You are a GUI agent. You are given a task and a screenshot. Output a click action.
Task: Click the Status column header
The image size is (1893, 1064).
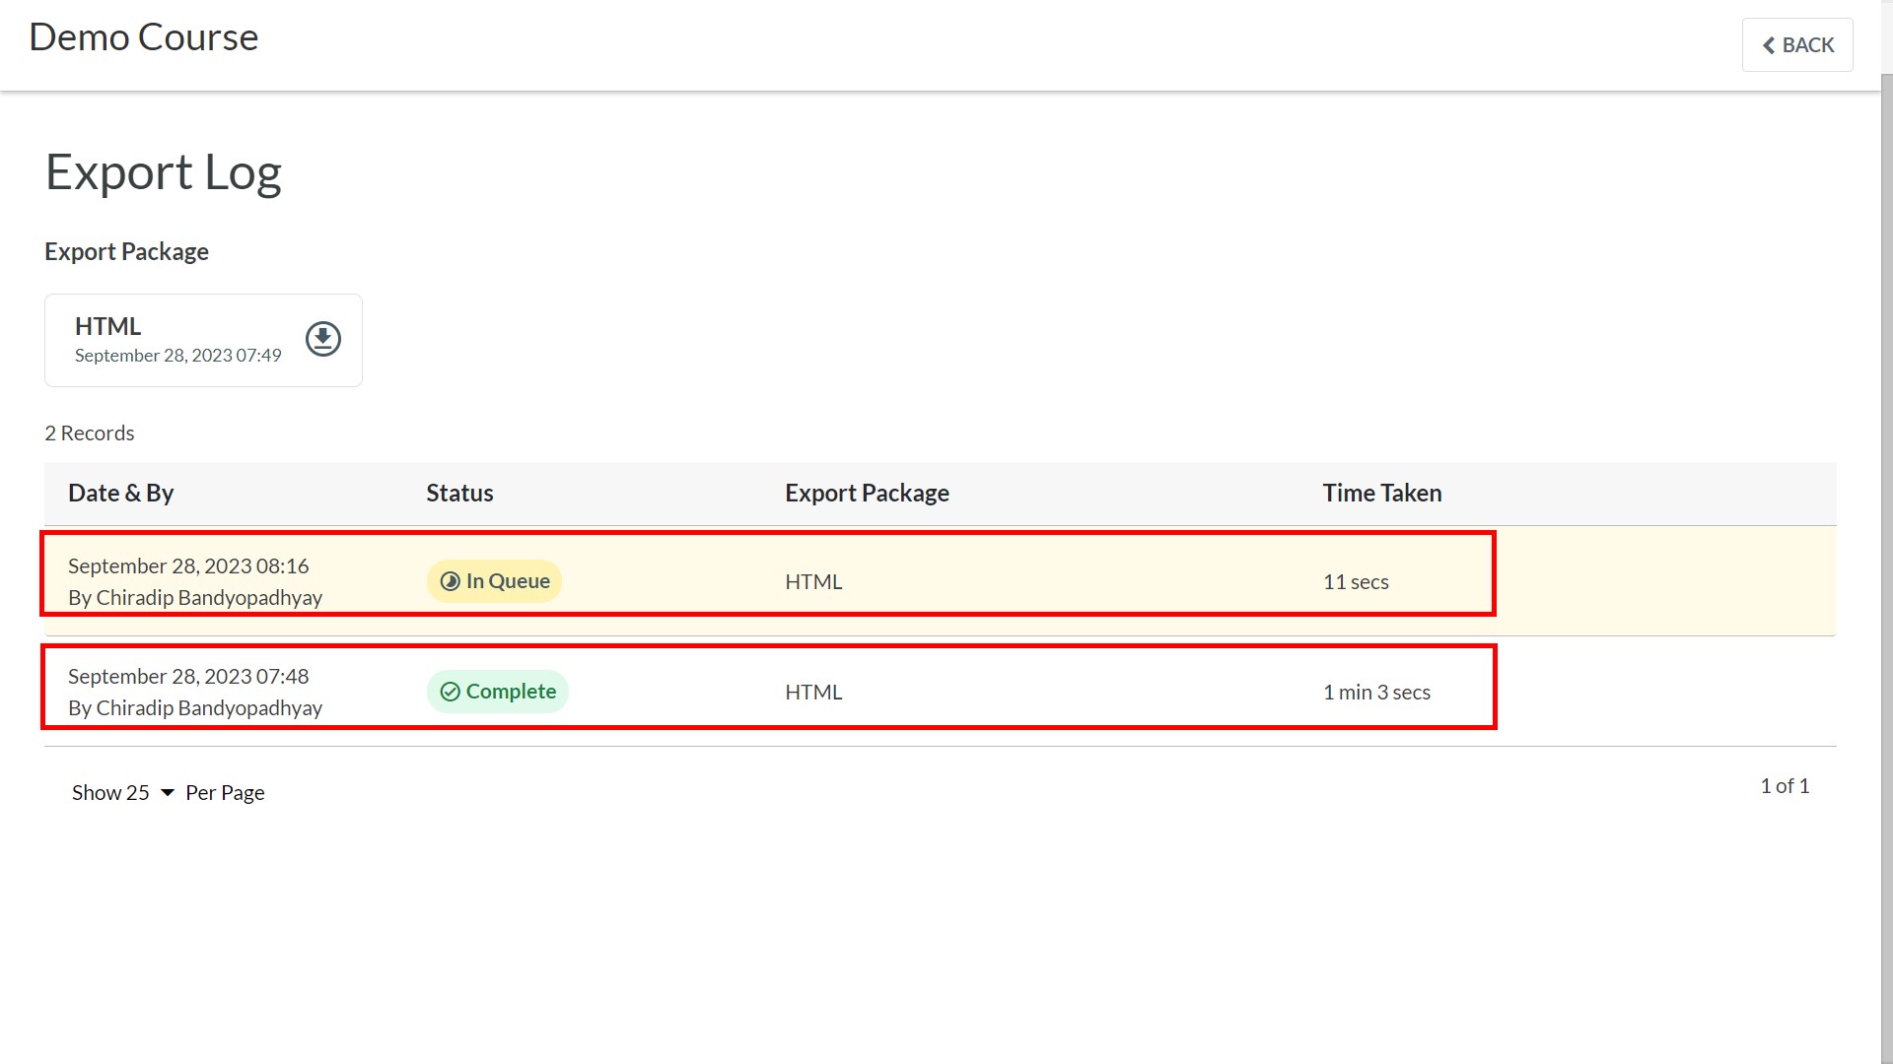tap(459, 493)
